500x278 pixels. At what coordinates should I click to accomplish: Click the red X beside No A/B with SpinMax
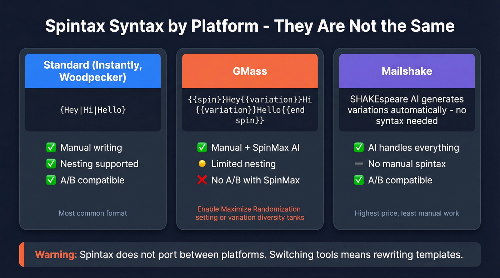[202, 180]
